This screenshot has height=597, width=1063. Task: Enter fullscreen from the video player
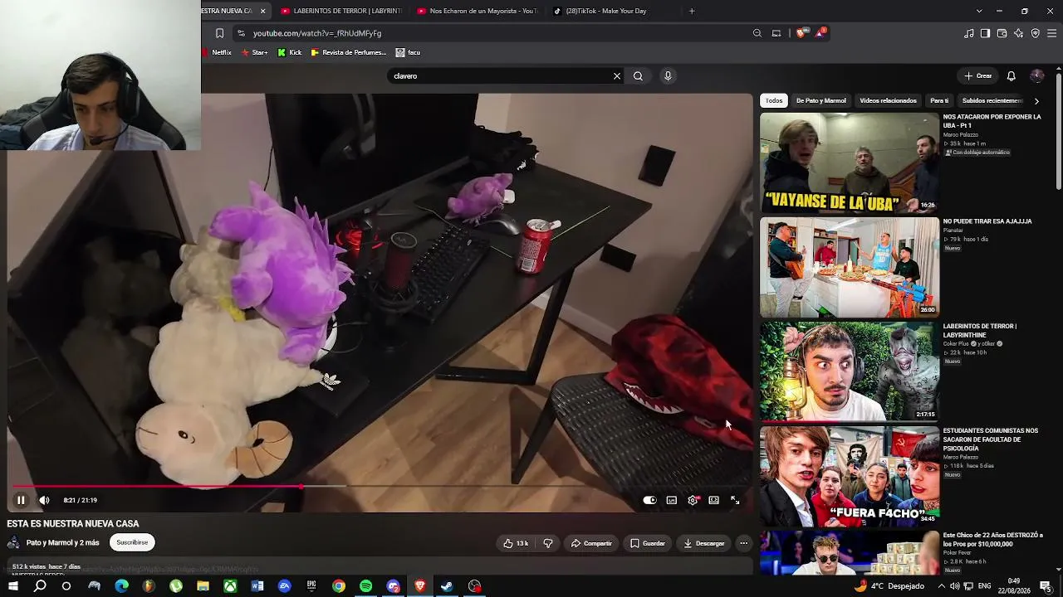pyautogui.click(x=735, y=500)
